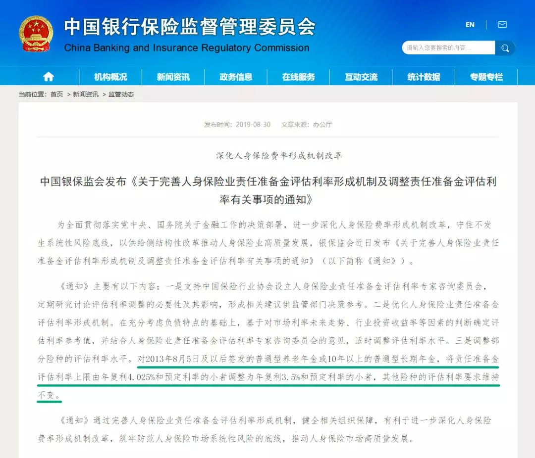Screen dimensions: 535x458
Task: Open the 新闻资讯 menu
Action: pyautogui.click(x=173, y=77)
